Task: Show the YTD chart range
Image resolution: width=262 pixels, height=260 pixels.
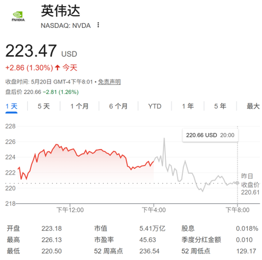Action: tap(155, 106)
